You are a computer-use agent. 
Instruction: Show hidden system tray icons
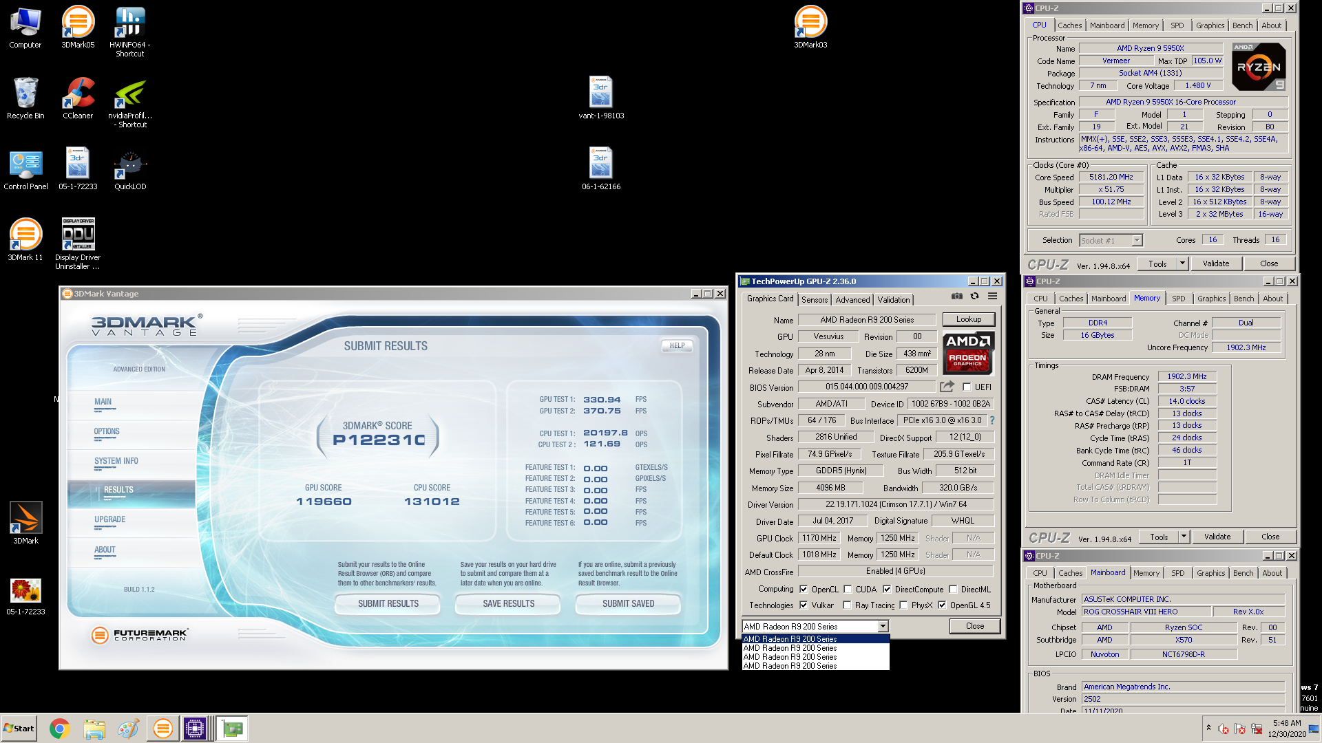[x=1208, y=727]
